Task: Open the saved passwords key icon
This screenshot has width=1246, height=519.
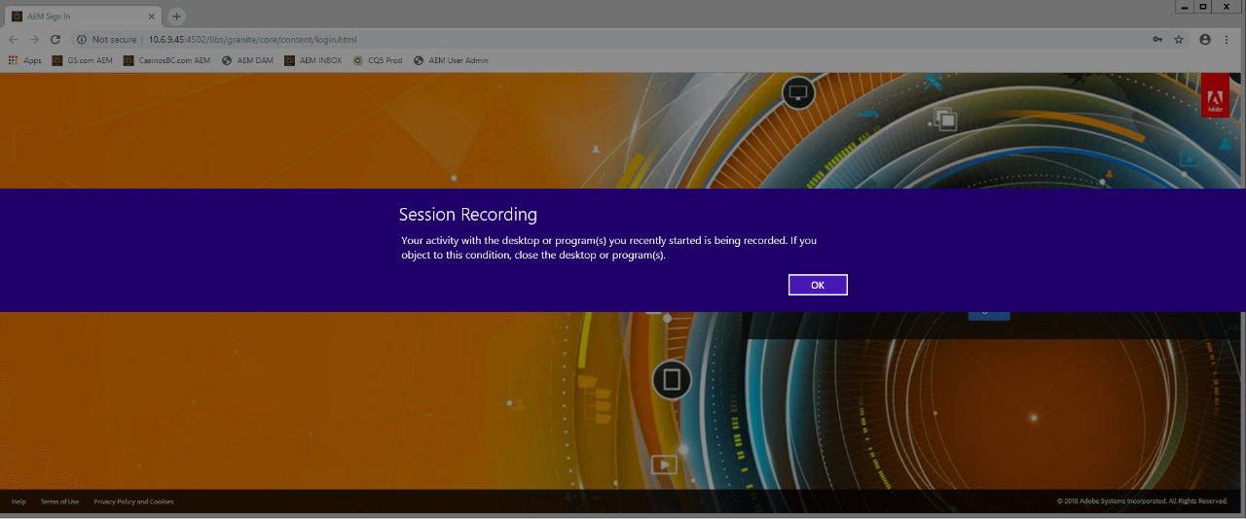Action: pyautogui.click(x=1157, y=40)
